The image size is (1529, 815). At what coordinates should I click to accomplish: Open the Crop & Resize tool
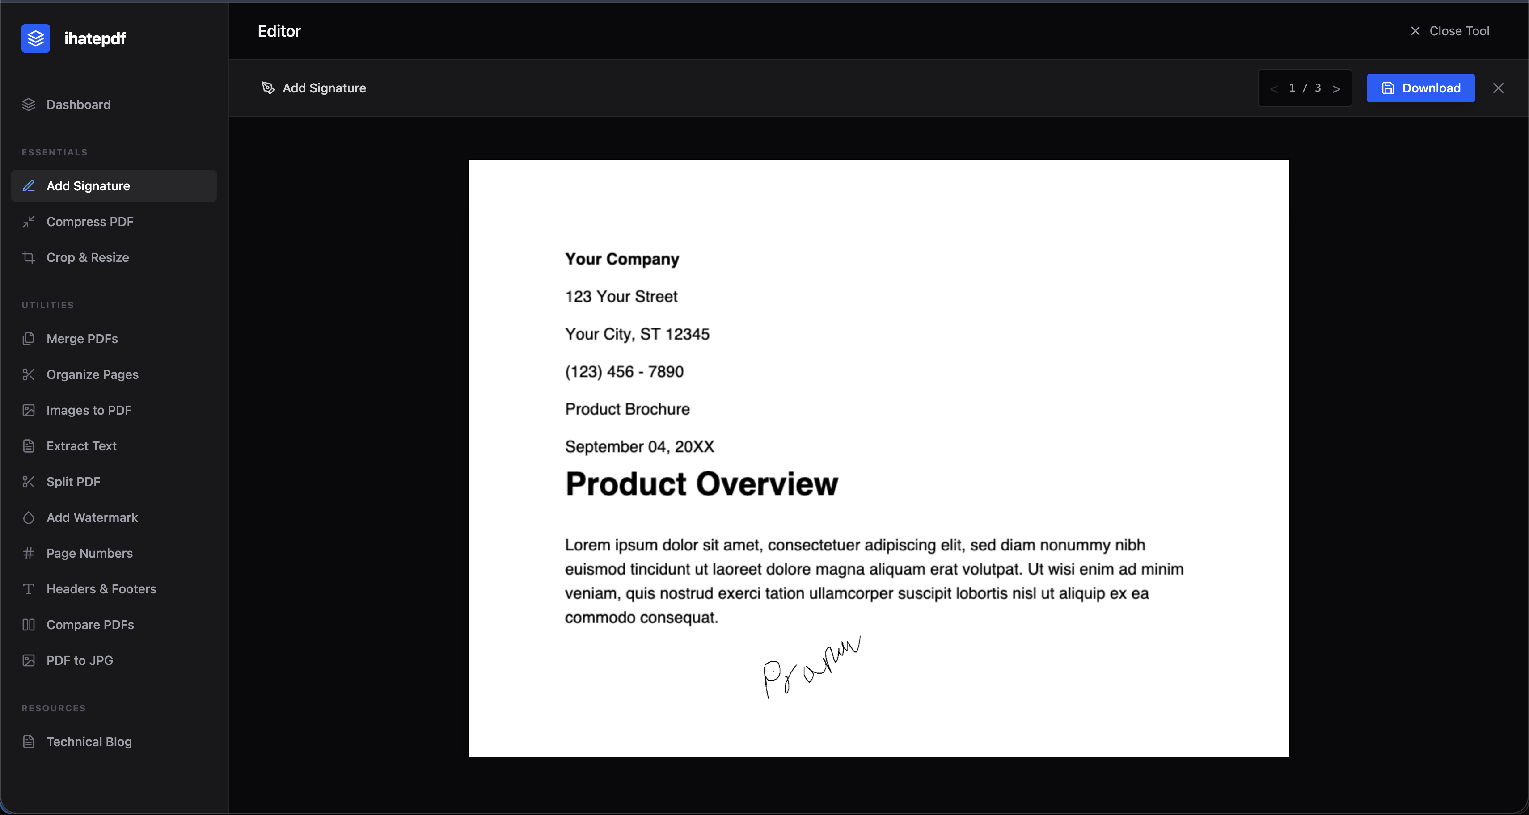point(87,257)
